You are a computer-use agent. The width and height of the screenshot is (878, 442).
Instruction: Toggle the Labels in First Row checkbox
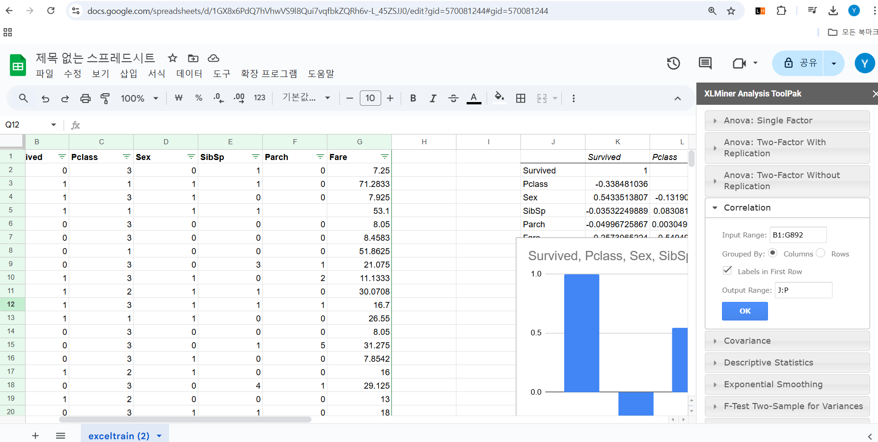coord(728,270)
